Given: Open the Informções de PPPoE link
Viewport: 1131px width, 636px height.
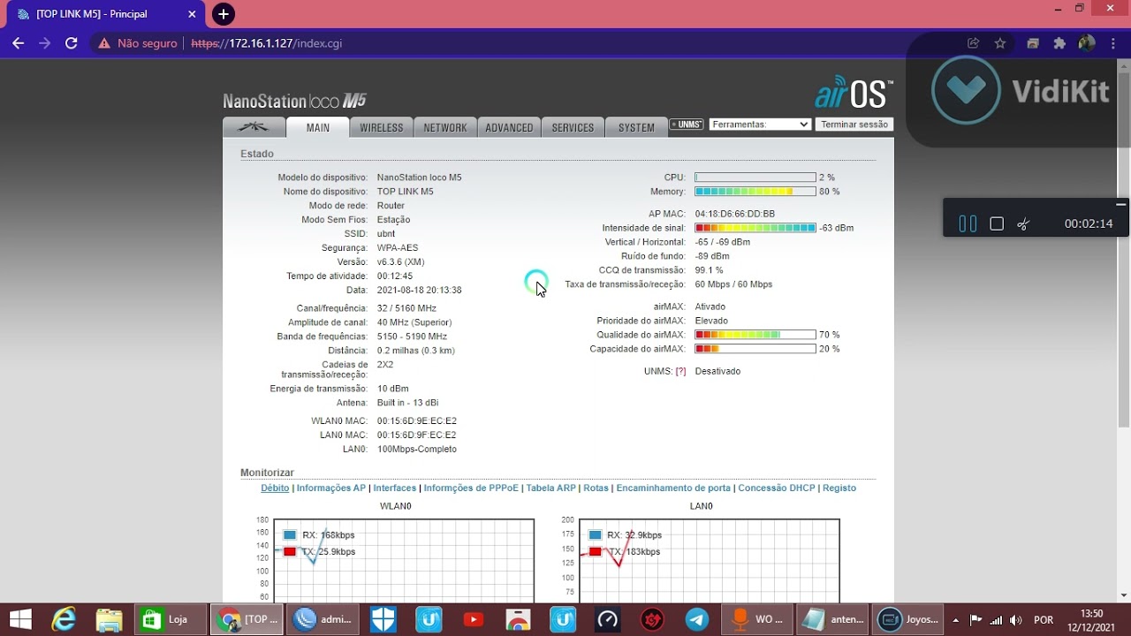Looking at the screenshot, I should click(471, 488).
